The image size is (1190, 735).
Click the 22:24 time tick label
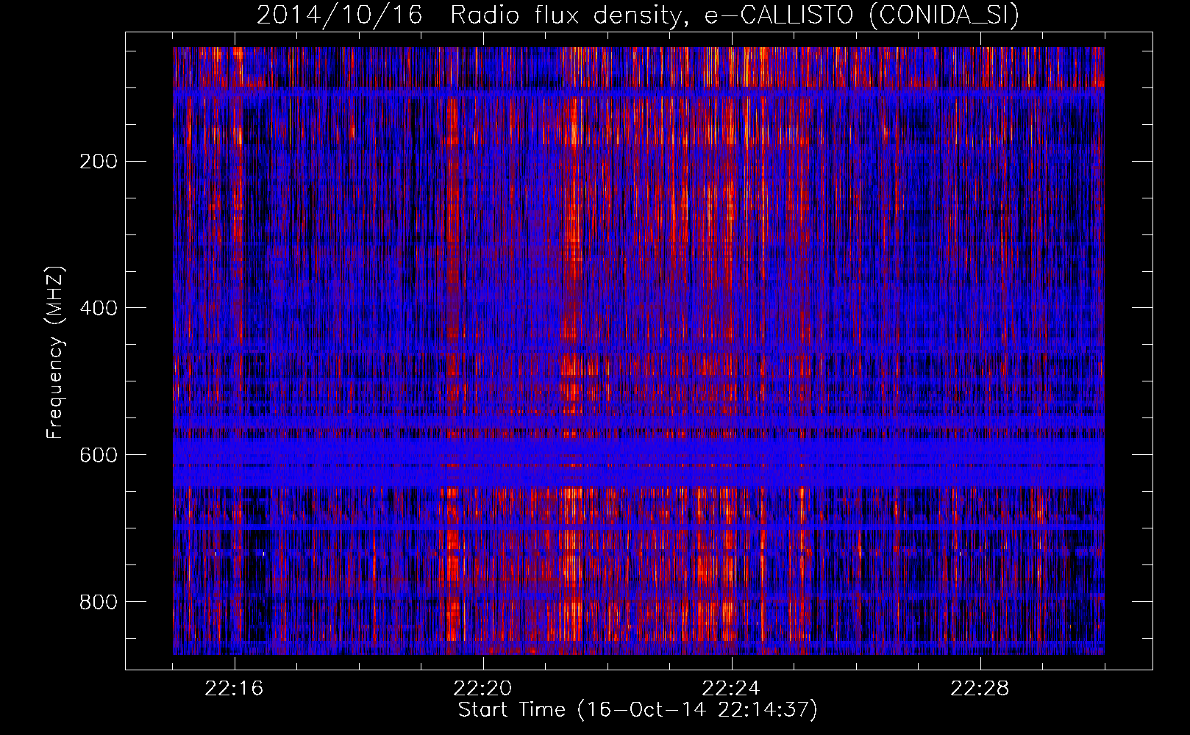pyautogui.click(x=731, y=689)
